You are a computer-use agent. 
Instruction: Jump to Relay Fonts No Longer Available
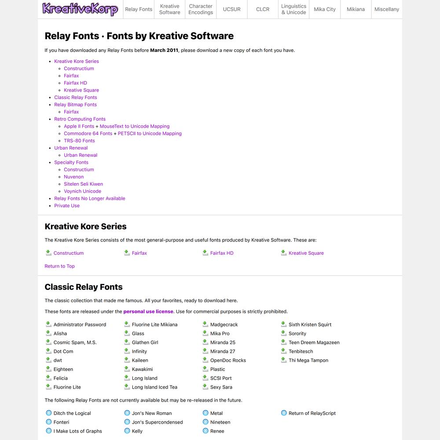point(89,198)
